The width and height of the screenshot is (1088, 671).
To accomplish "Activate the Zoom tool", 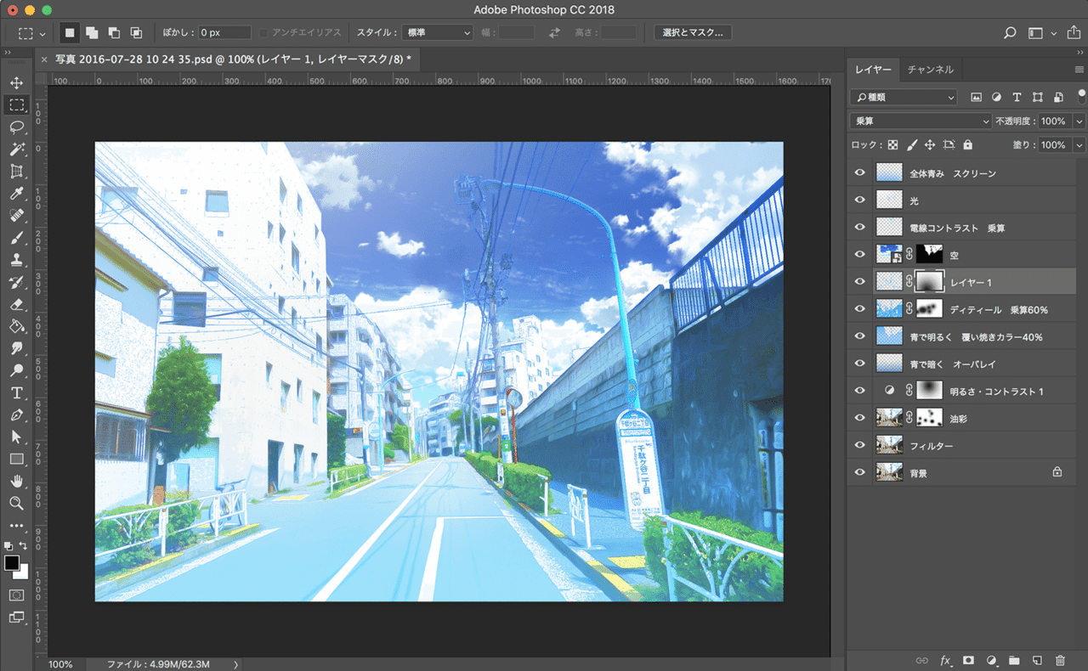I will click(16, 503).
